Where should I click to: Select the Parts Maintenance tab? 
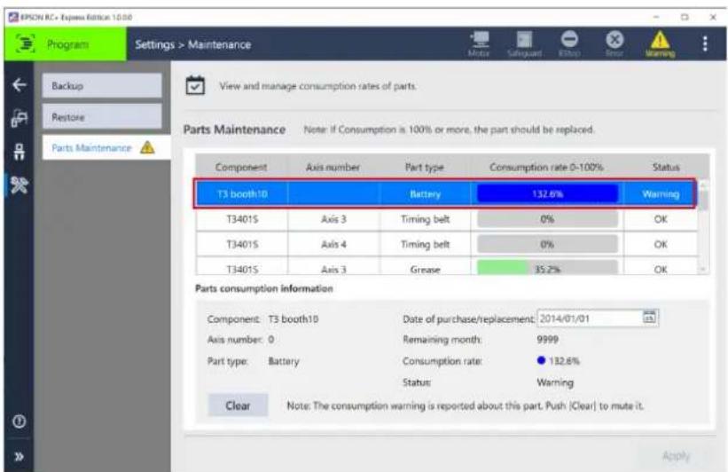pos(106,148)
